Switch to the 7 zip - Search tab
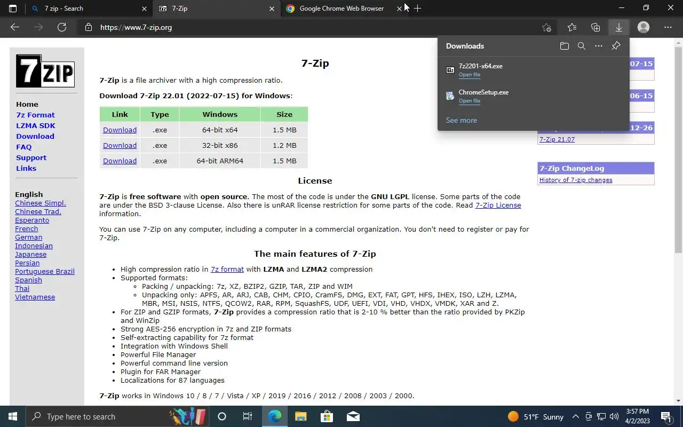This screenshot has width=683, height=427. point(89,9)
